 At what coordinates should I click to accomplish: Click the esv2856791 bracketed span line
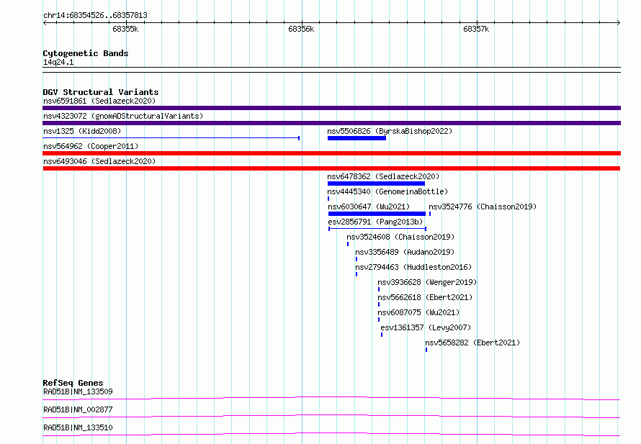coord(377,229)
